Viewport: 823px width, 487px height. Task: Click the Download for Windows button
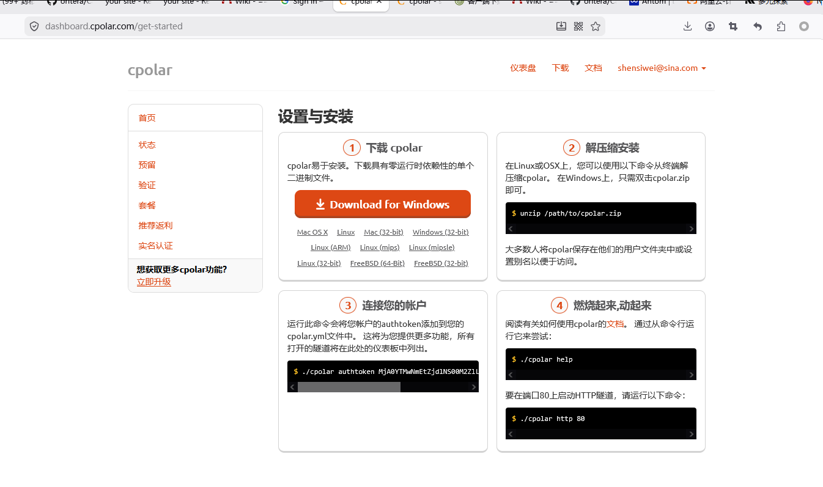pyautogui.click(x=383, y=204)
